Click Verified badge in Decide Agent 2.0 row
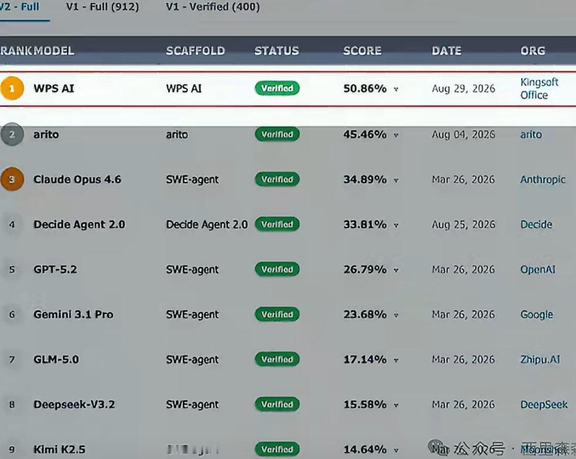 pos(277,224)
